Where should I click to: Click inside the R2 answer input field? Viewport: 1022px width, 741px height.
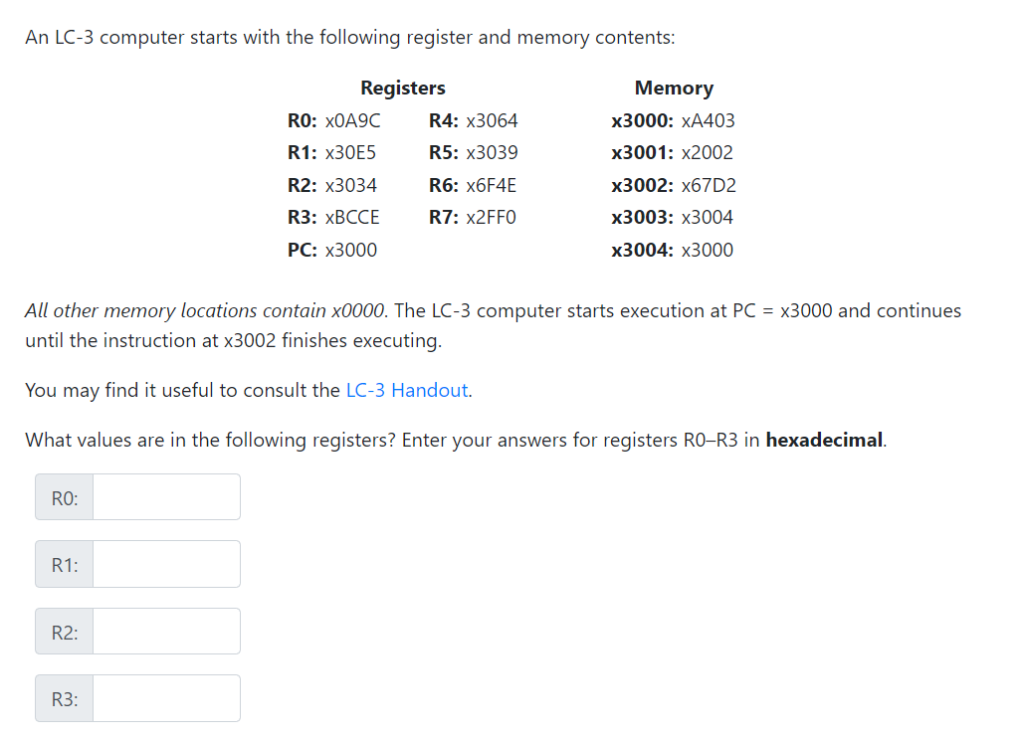[164, 631]
